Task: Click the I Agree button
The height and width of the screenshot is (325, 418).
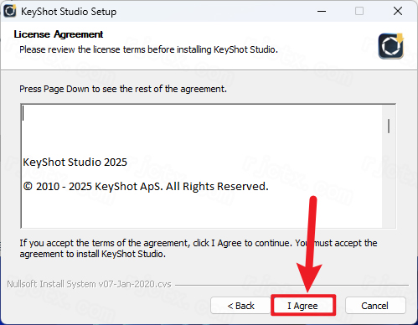Action: pyautogui.click(x=303, y=305)
